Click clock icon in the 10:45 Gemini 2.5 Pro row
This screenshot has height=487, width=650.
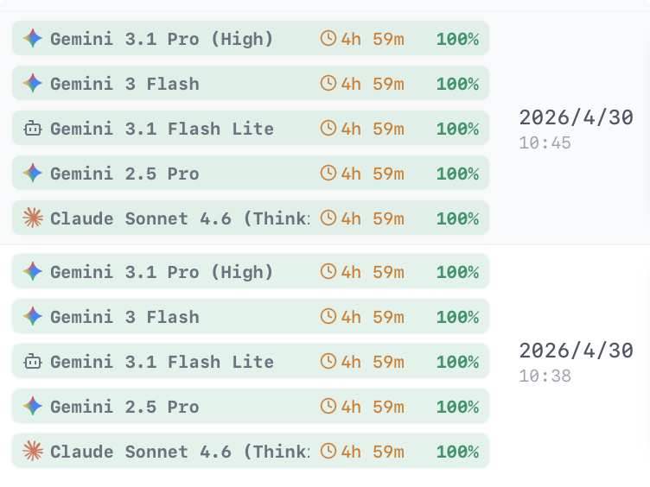[328, 173]
